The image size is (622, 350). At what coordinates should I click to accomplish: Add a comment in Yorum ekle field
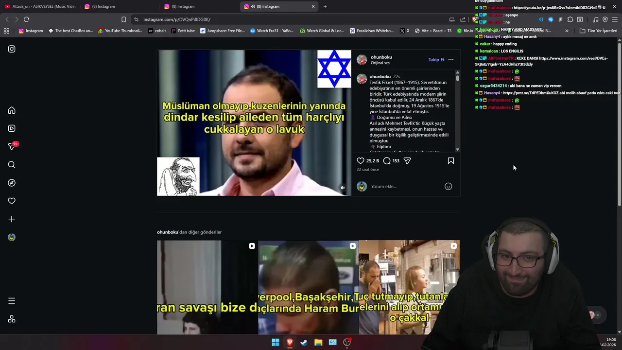(406, 187)
